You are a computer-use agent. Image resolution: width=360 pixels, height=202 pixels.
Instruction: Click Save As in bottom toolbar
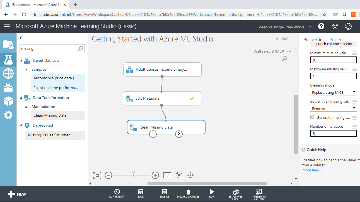165,193
